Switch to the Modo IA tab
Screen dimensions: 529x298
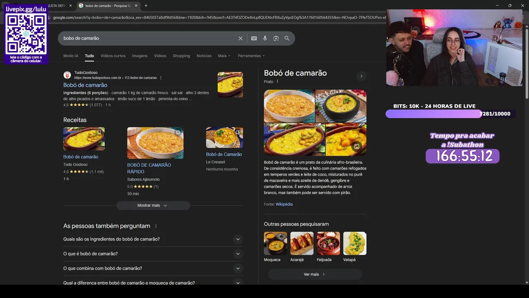click(71, 56)
